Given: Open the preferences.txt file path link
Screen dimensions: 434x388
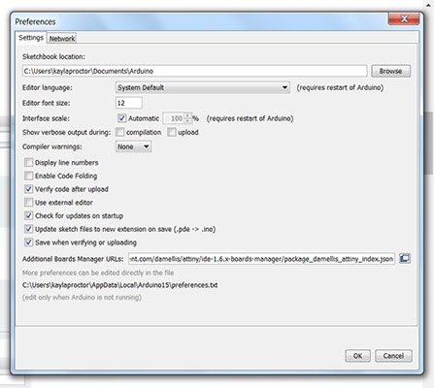Looking at the screenshot, I should [119, 285].
